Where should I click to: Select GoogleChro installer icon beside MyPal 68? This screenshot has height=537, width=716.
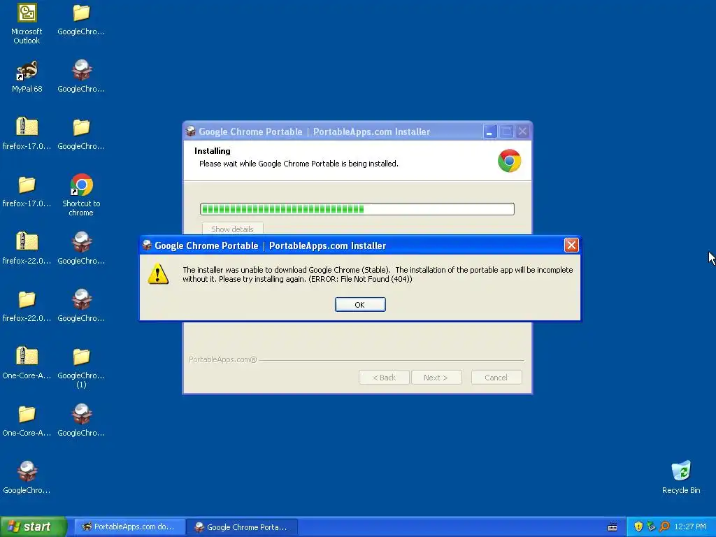tap(81, 76)
